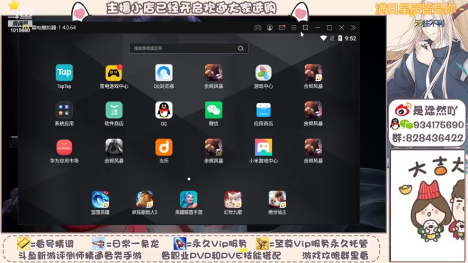Click the gamepad icon in emulator title bar

(257, 27)
